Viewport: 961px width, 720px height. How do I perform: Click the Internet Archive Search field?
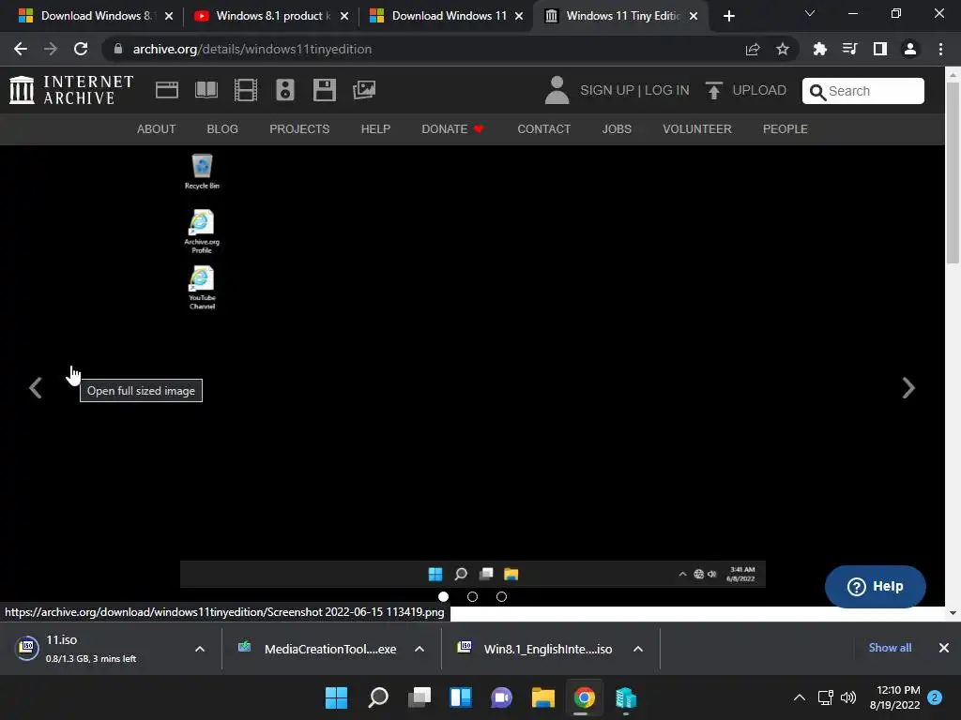pos(863,91)
